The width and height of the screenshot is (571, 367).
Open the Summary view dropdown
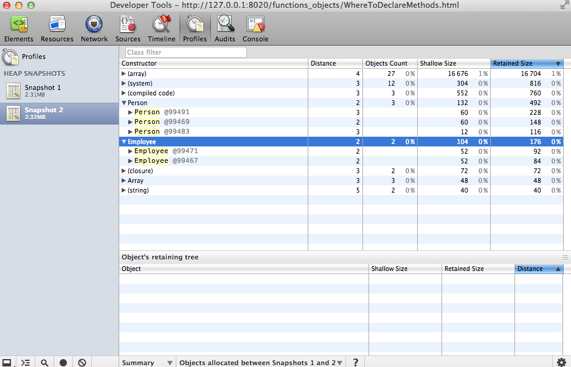[147, 362]
